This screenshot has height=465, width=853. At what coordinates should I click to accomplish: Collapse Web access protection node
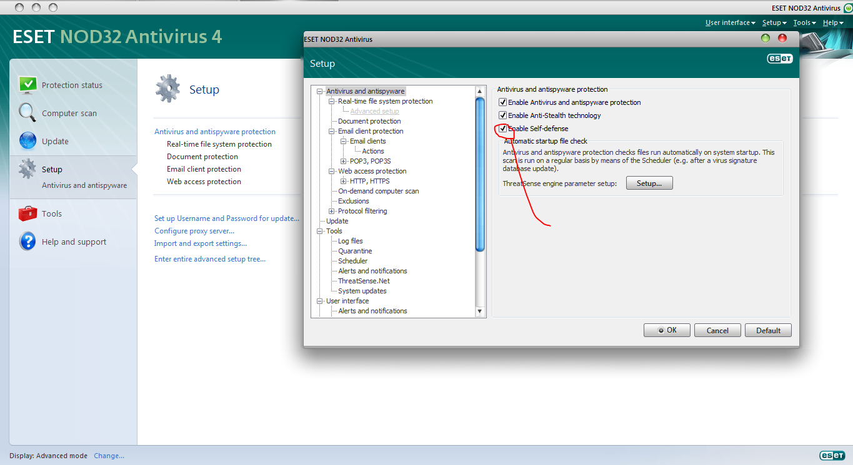[332, 171]
